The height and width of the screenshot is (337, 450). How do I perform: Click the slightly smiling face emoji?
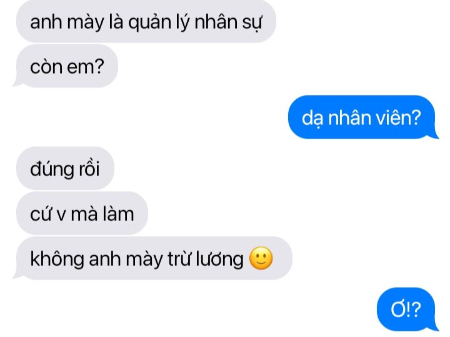tap(261, 258)
